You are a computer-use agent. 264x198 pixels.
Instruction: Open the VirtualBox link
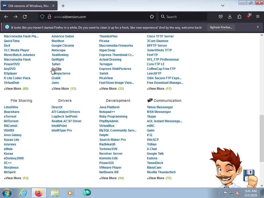click(x=107, y=126)
